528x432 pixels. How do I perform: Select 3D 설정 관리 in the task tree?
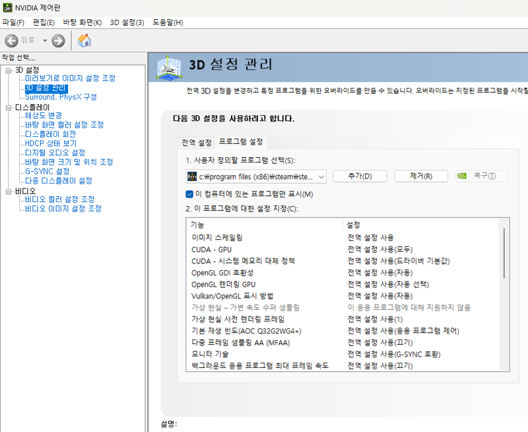point(46,89)
